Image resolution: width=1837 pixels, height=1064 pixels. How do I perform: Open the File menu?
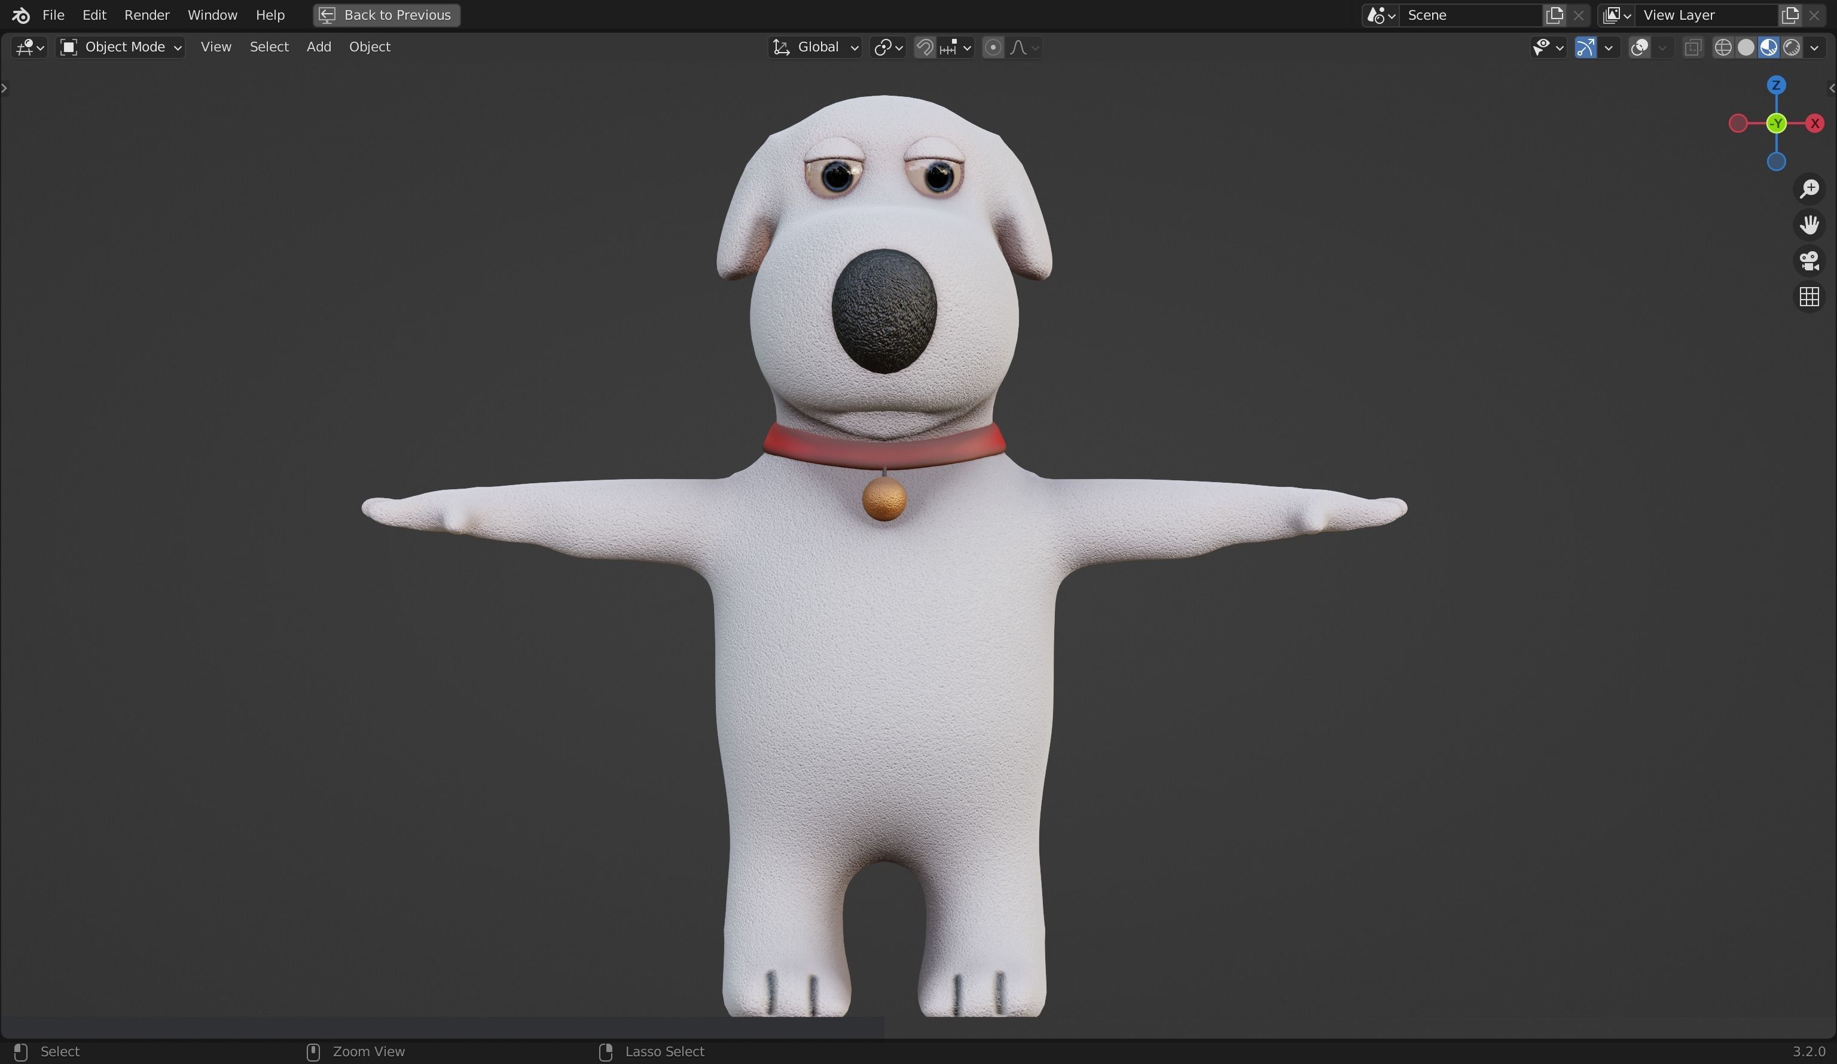[53, 16]
